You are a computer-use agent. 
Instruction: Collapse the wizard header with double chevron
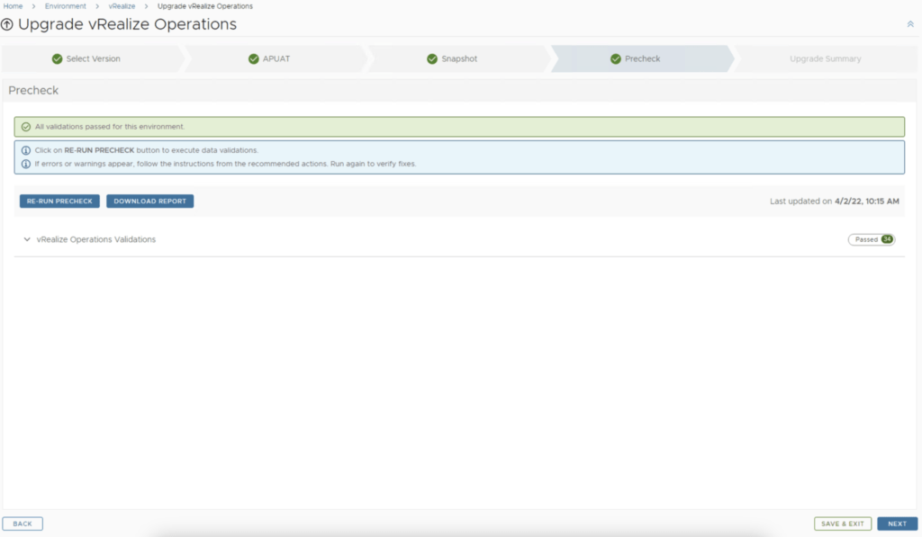tap(910, 24)
